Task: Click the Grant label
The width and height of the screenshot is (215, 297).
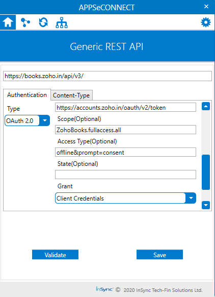Action: pos(65,186)
